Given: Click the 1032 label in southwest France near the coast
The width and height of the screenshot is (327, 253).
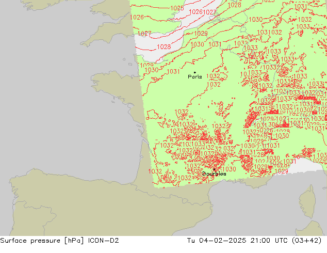Looking at the screenshot, I should 155,171.
